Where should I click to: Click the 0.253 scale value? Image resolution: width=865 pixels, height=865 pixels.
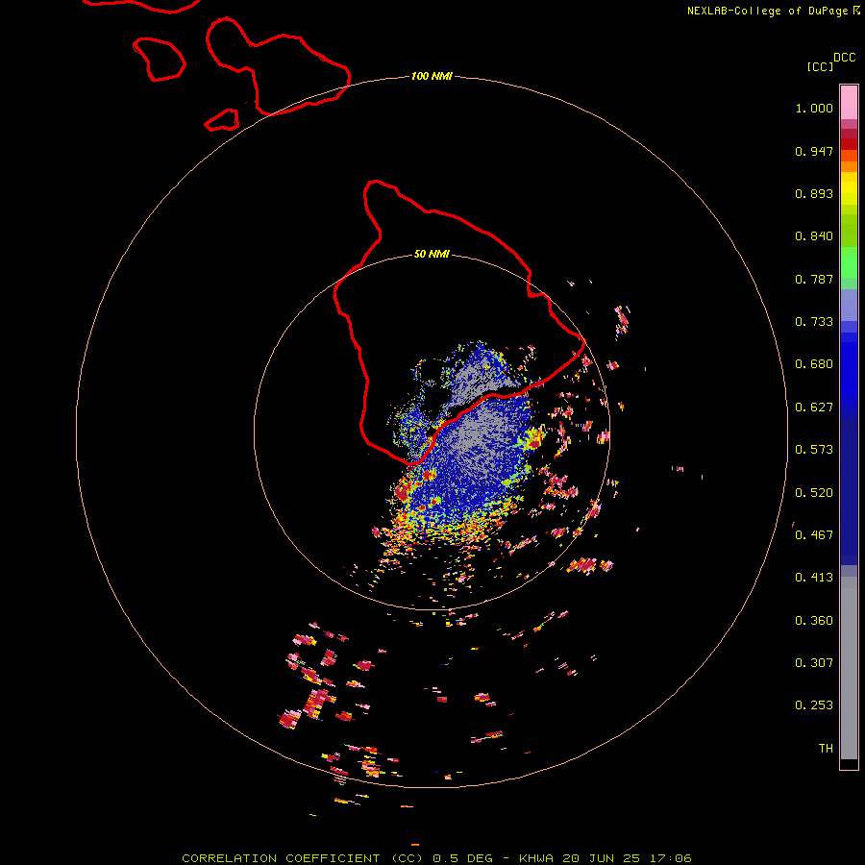point(814,705)
